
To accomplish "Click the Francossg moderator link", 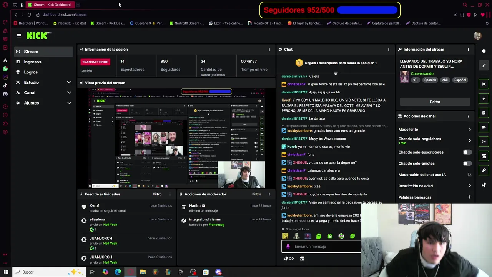I will [216, 225].
